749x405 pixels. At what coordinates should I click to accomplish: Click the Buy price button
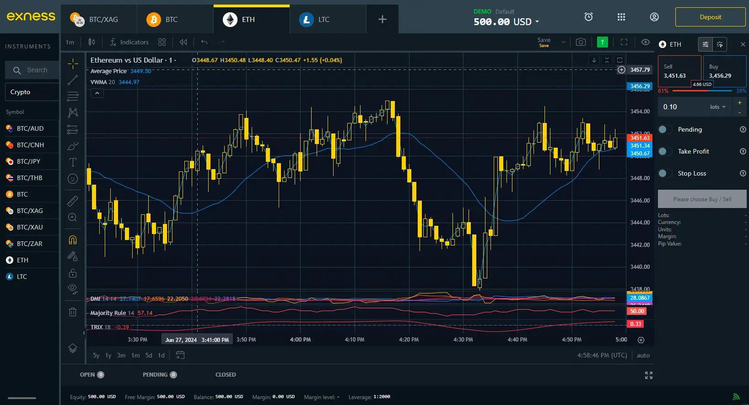click(724, 71)
